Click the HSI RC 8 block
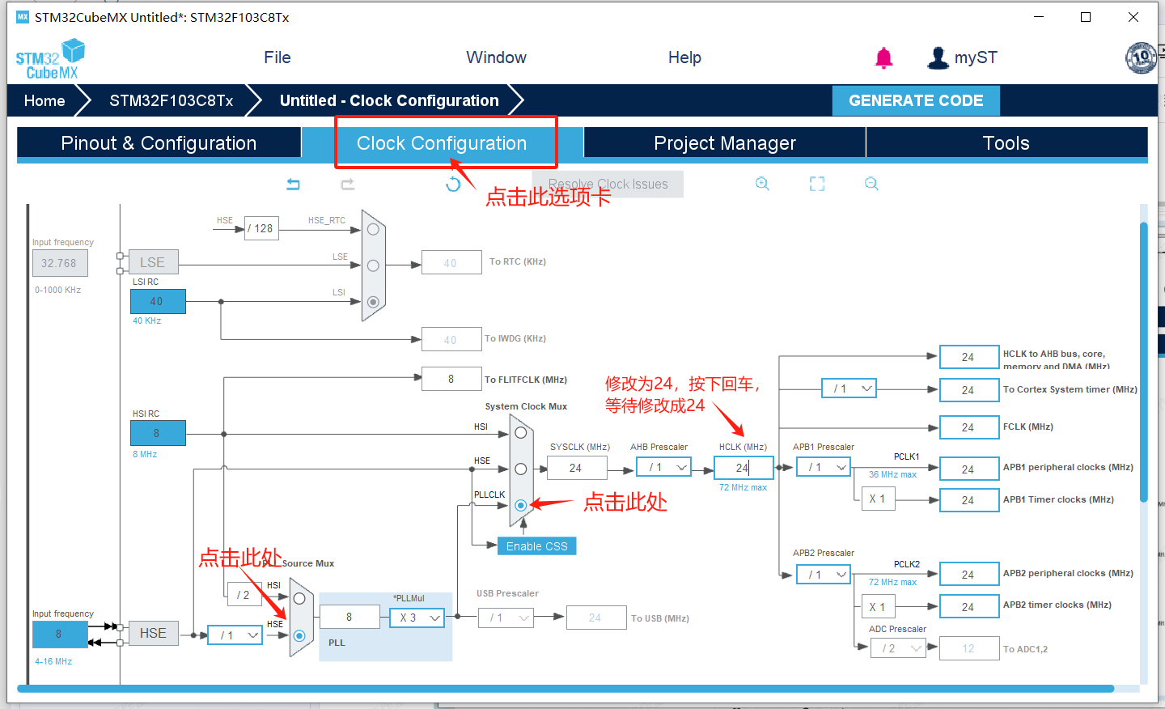 (x=158, y=432)
